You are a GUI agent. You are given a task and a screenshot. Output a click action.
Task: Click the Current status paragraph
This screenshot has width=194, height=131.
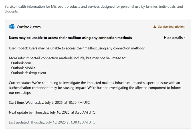pyautogui.click(x=95, y=88)
